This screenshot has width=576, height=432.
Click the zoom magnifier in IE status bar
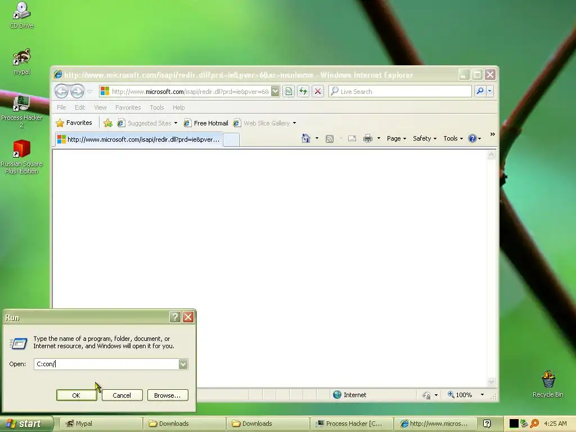[451, 394]
